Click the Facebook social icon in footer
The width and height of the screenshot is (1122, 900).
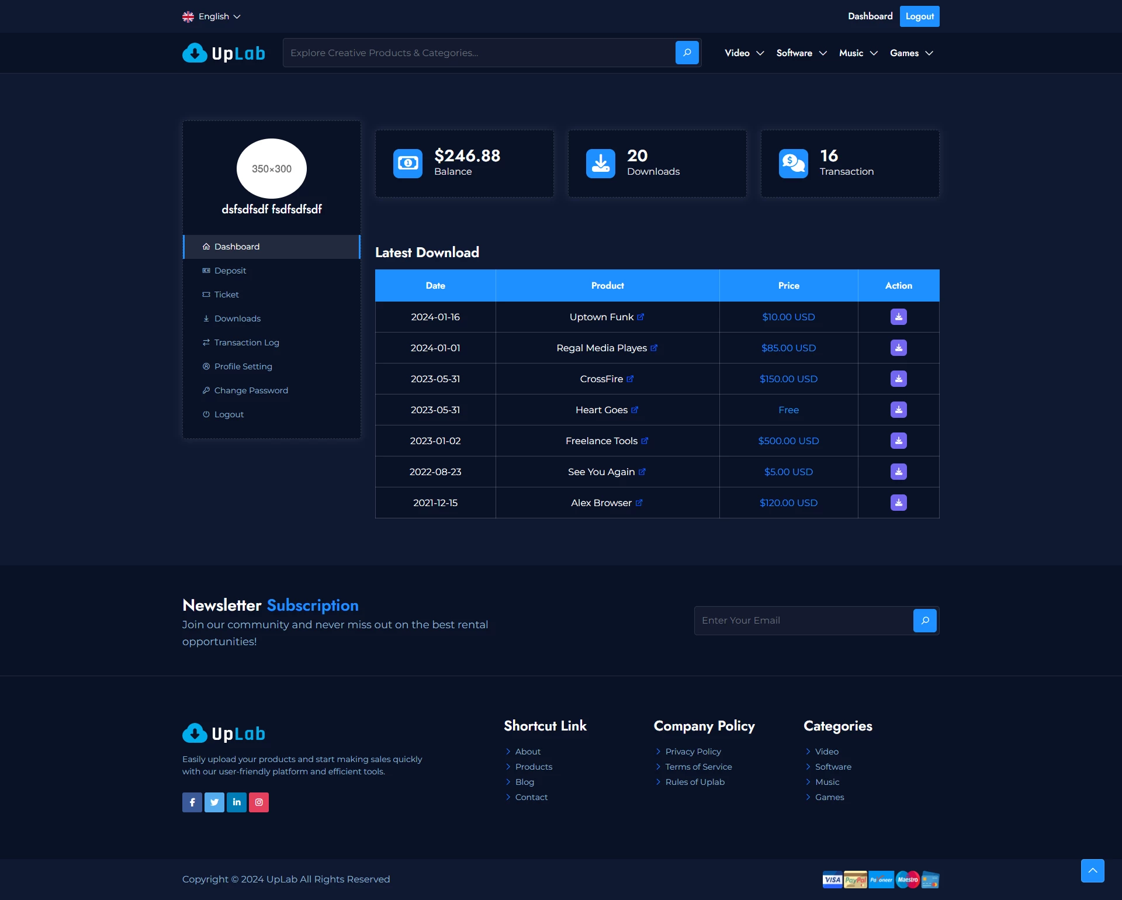tap(192, 802)
